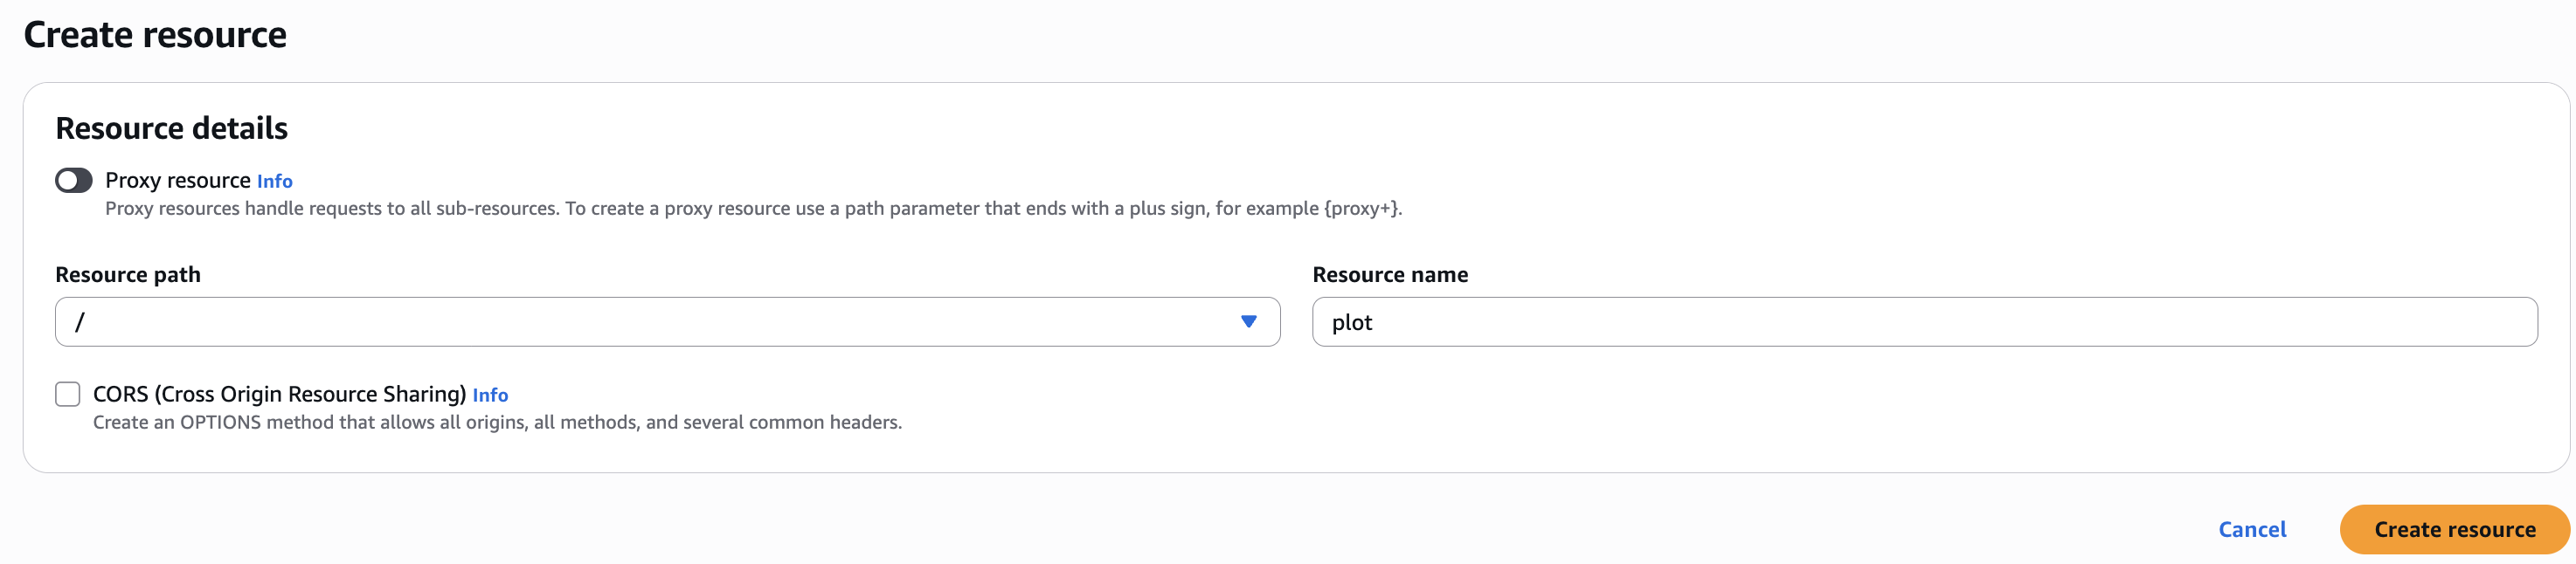Enable the CORS checkbox
2576x564 pixels.
click(x=68, y=394)
